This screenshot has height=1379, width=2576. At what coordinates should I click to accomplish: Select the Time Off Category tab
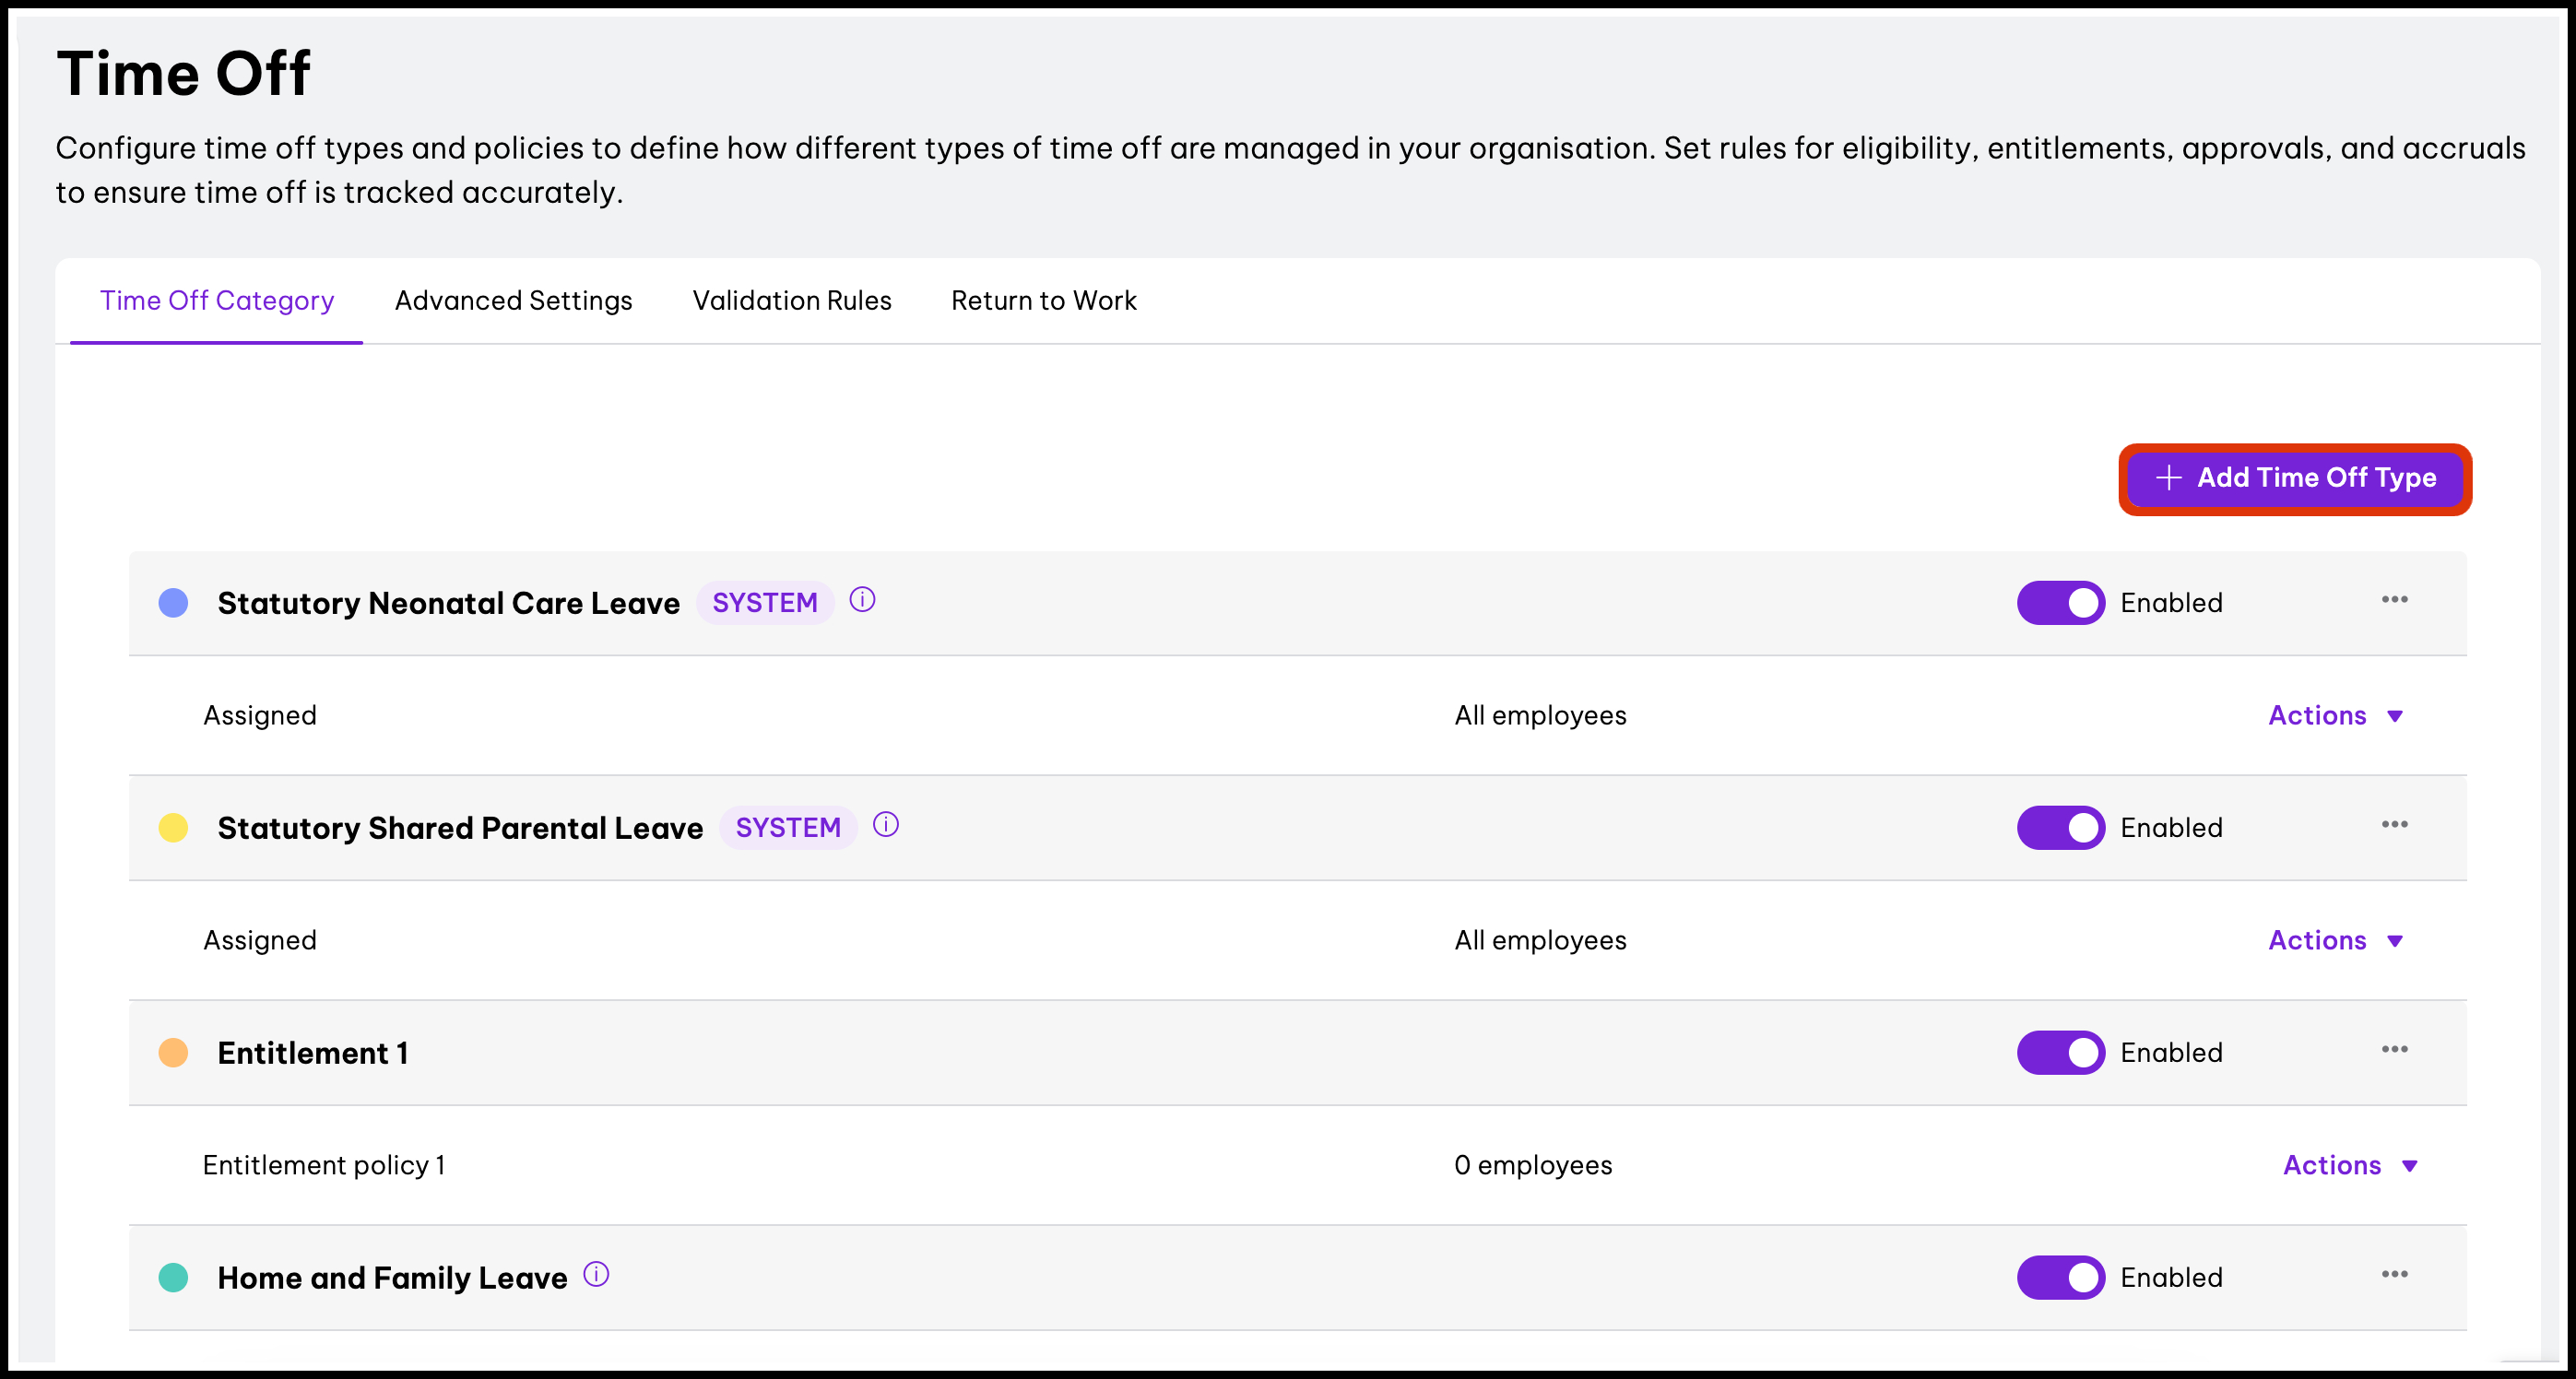217,301
